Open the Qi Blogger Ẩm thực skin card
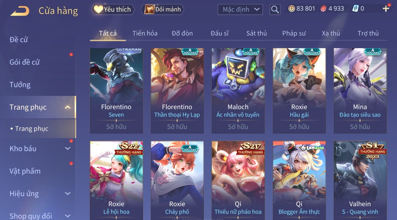Viewport: 397px width, 220px height. click(299, 181)
